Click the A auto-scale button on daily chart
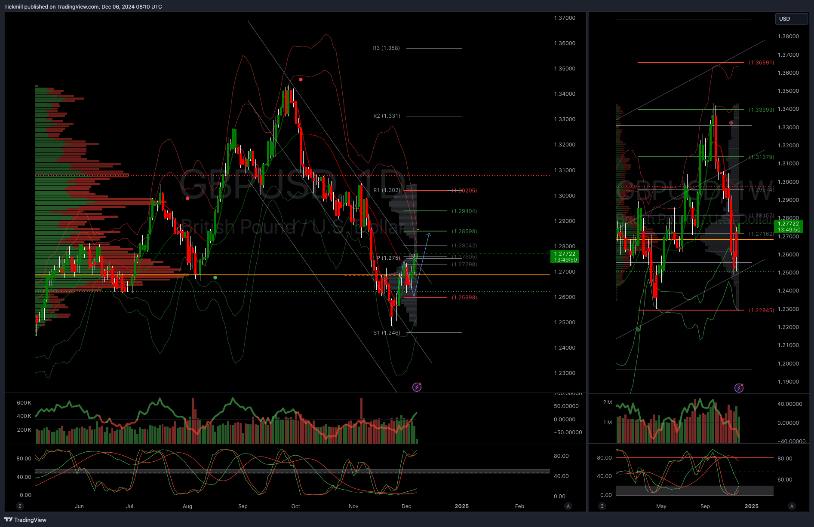The image size is (814, 527). [568, 506]
